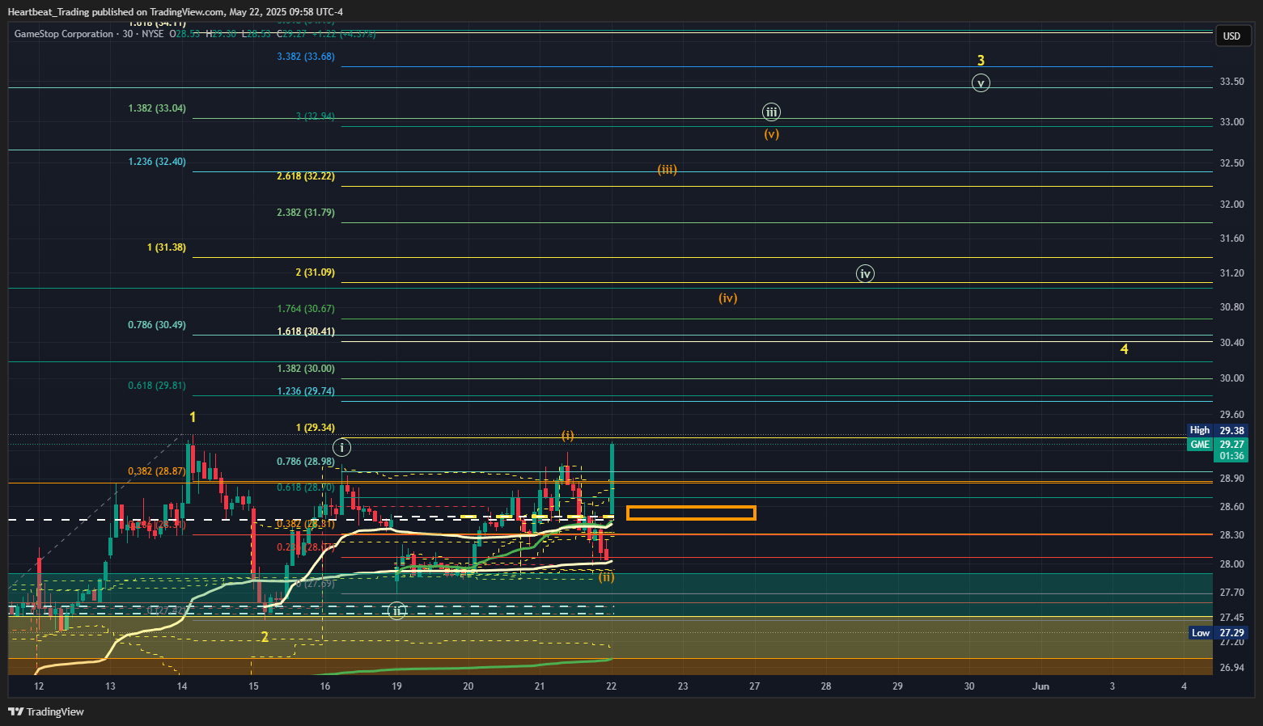Viewport: 1263px width, 726px height.
Task: Select the 2.382 (31.79) Fibonacci label
Action: point(306,213)
